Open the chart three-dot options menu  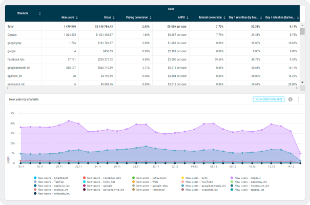(299, 99)
